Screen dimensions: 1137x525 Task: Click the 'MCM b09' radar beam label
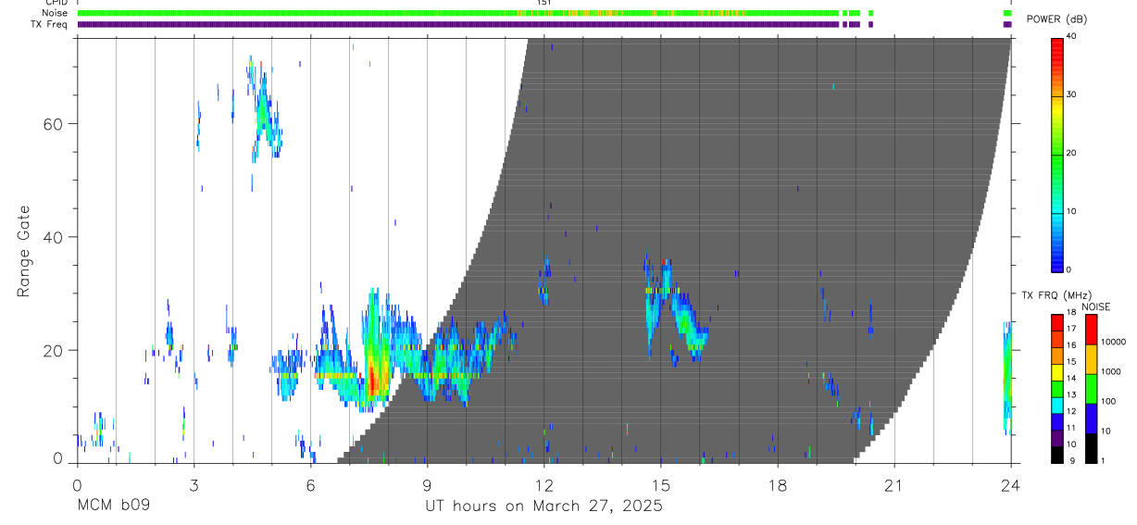(113, 506)
